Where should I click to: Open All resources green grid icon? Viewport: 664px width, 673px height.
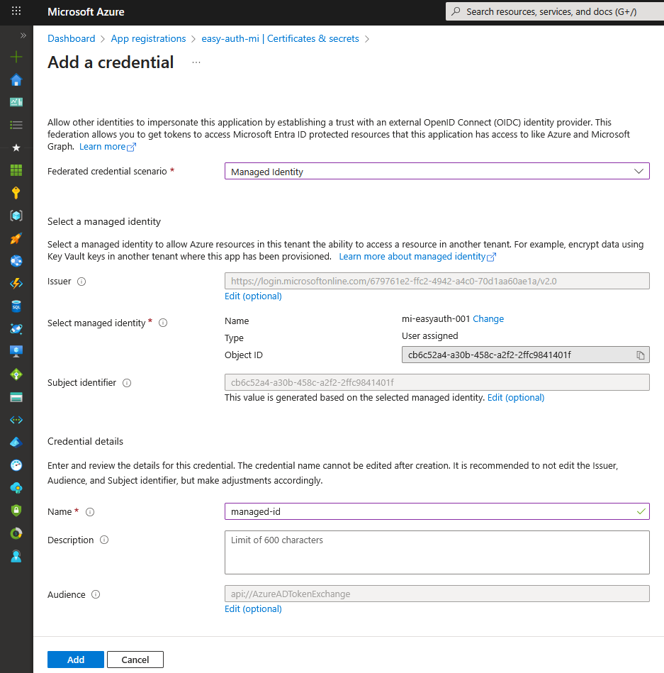[x=16, y=170]
